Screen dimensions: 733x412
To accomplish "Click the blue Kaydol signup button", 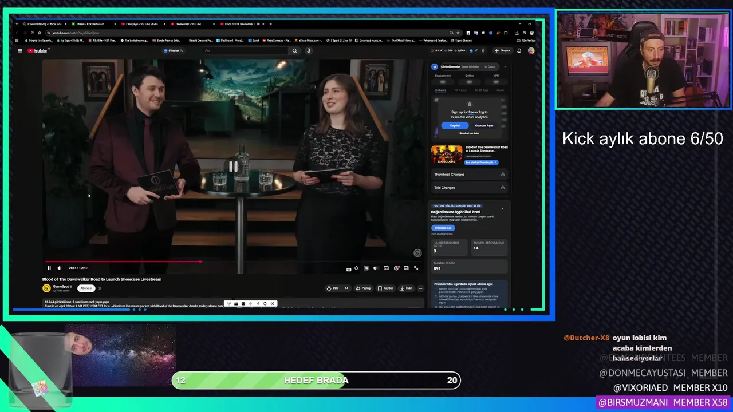I will click(x=455, y=125).
